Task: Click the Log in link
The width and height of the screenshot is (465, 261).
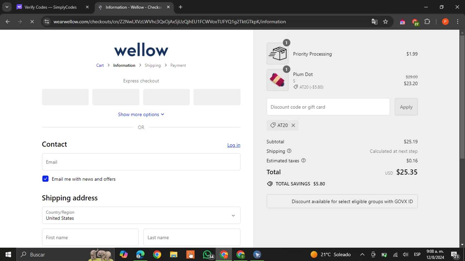Action: click(234, 145)
